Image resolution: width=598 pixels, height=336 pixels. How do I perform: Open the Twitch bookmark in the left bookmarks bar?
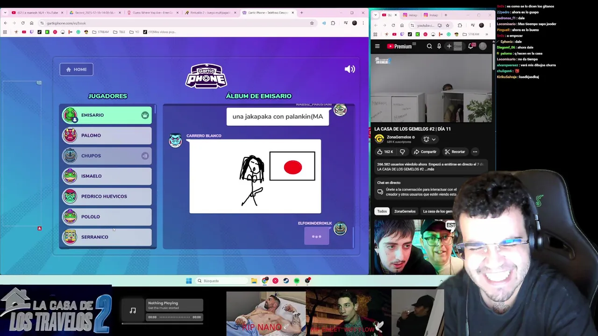(x=31, y=32)
